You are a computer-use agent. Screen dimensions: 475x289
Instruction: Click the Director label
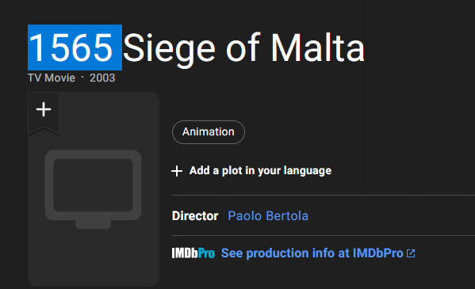point(195,216)
